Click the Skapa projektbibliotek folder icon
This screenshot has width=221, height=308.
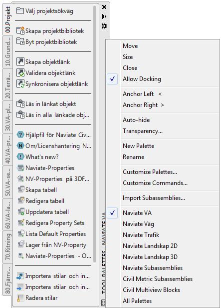click(x=20, y=30)
